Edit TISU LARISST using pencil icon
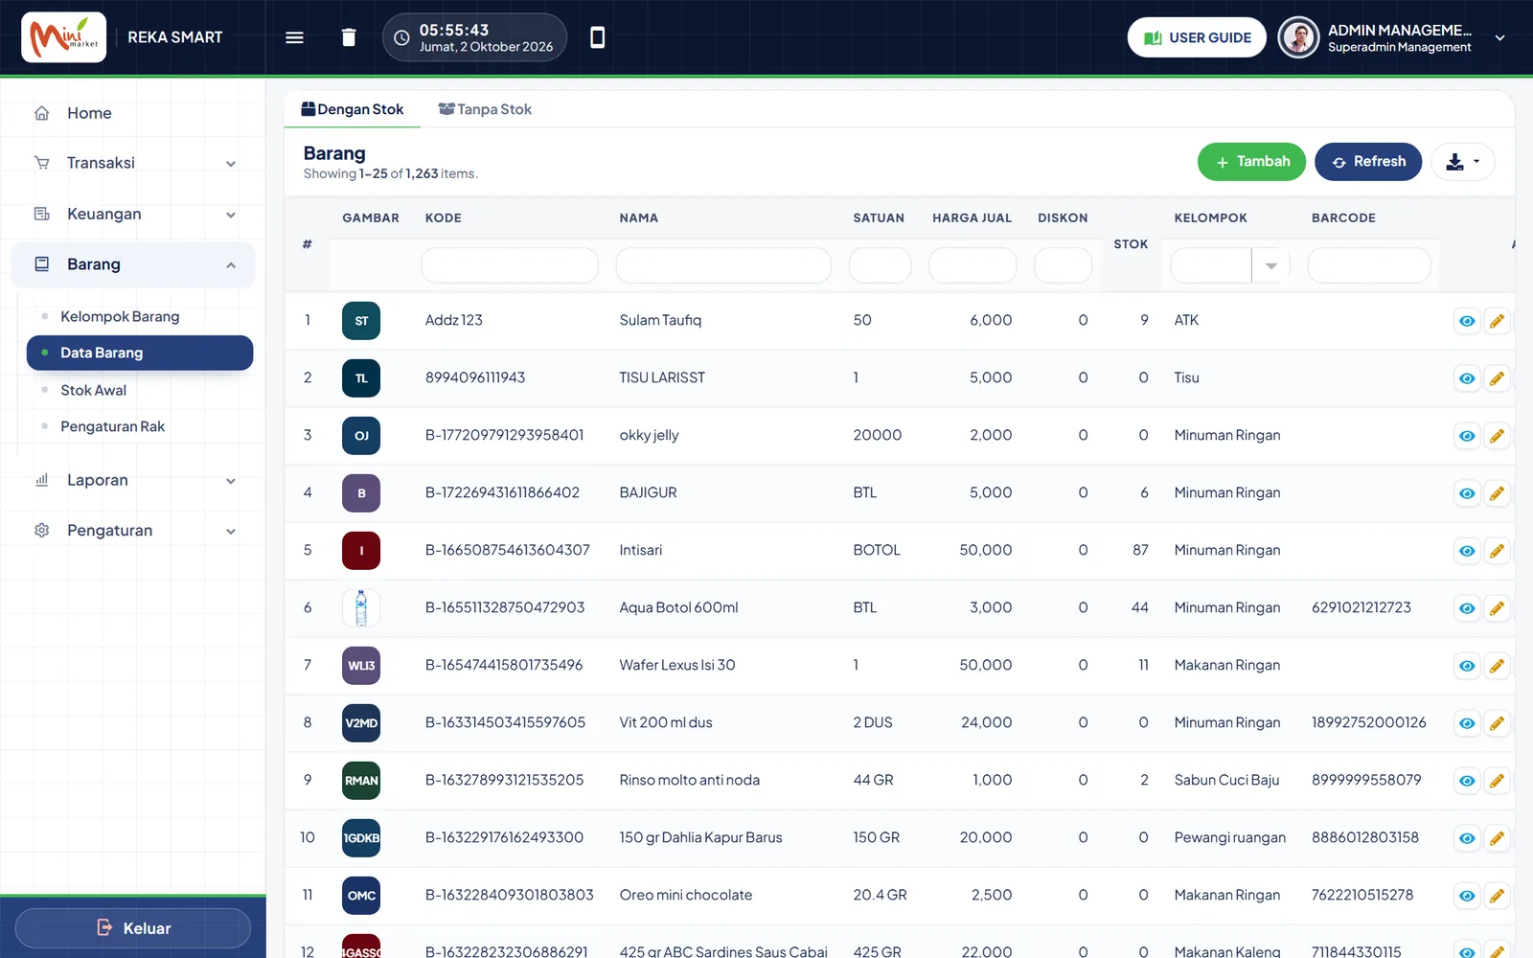The width and height of the screenshot is (1533, 958). point(1497,378)
